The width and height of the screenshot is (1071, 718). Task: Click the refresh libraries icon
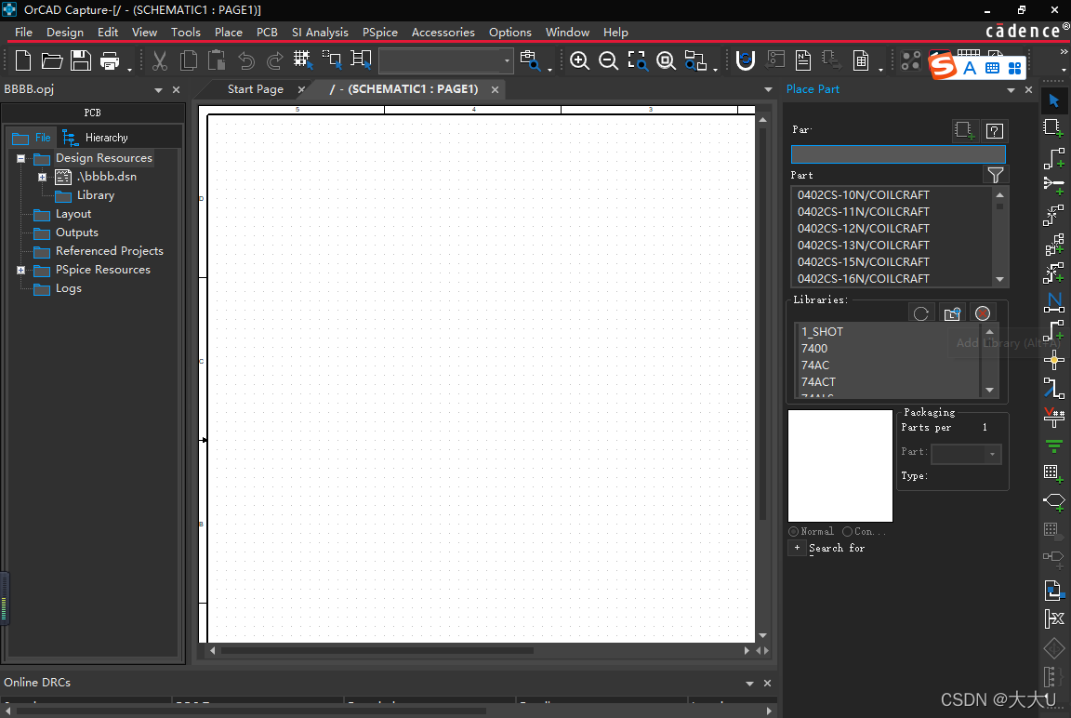tap(921, 313)
